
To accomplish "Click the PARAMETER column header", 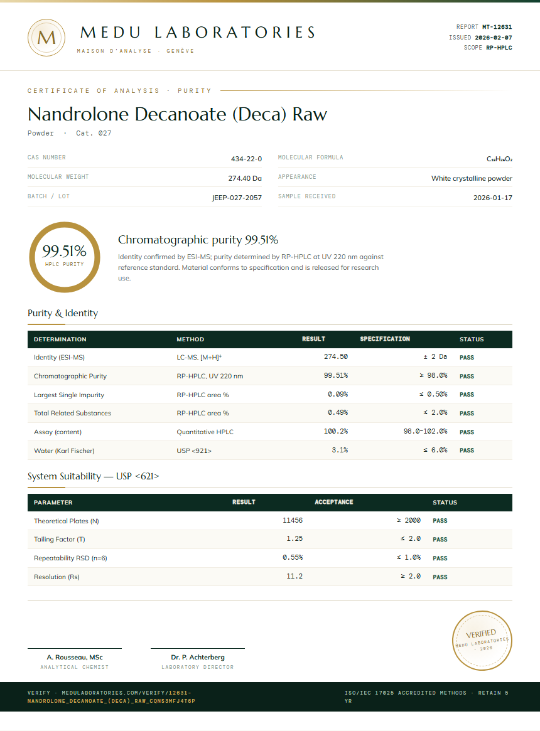I will 53,503.
